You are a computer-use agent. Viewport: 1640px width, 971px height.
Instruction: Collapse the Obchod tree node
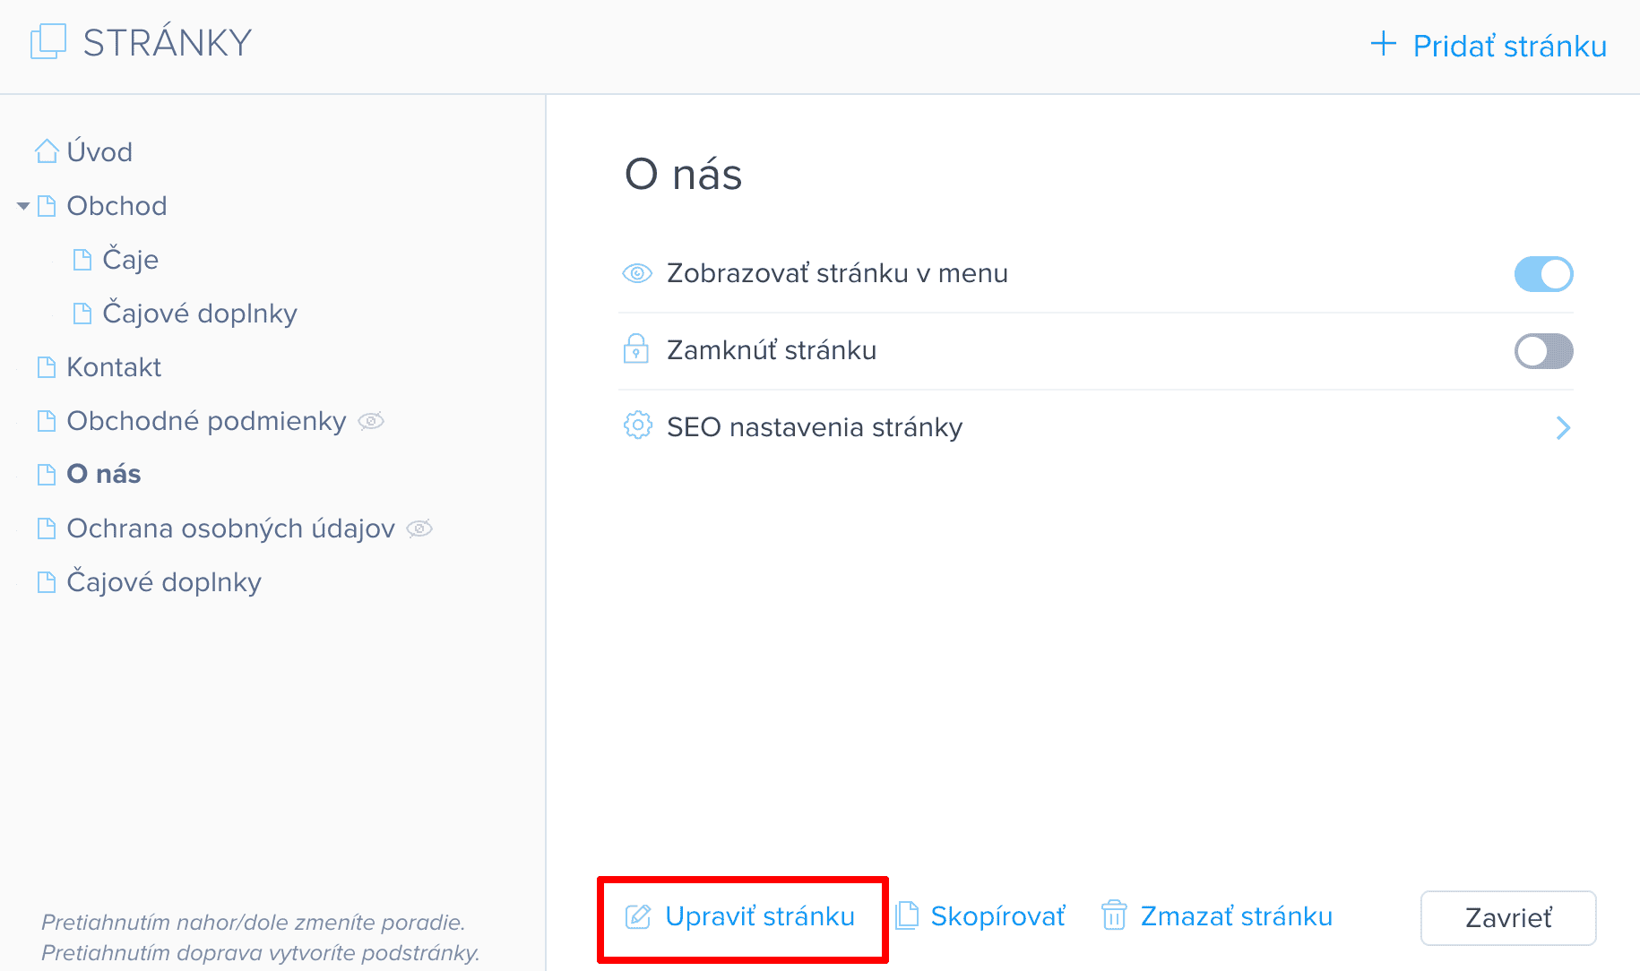(x=23, y=206)
